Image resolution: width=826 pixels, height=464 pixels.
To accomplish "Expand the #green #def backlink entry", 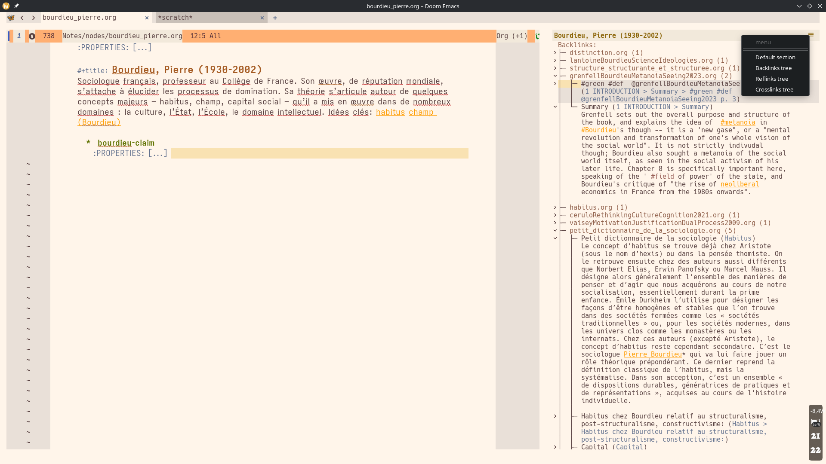I will pos(555,84).
